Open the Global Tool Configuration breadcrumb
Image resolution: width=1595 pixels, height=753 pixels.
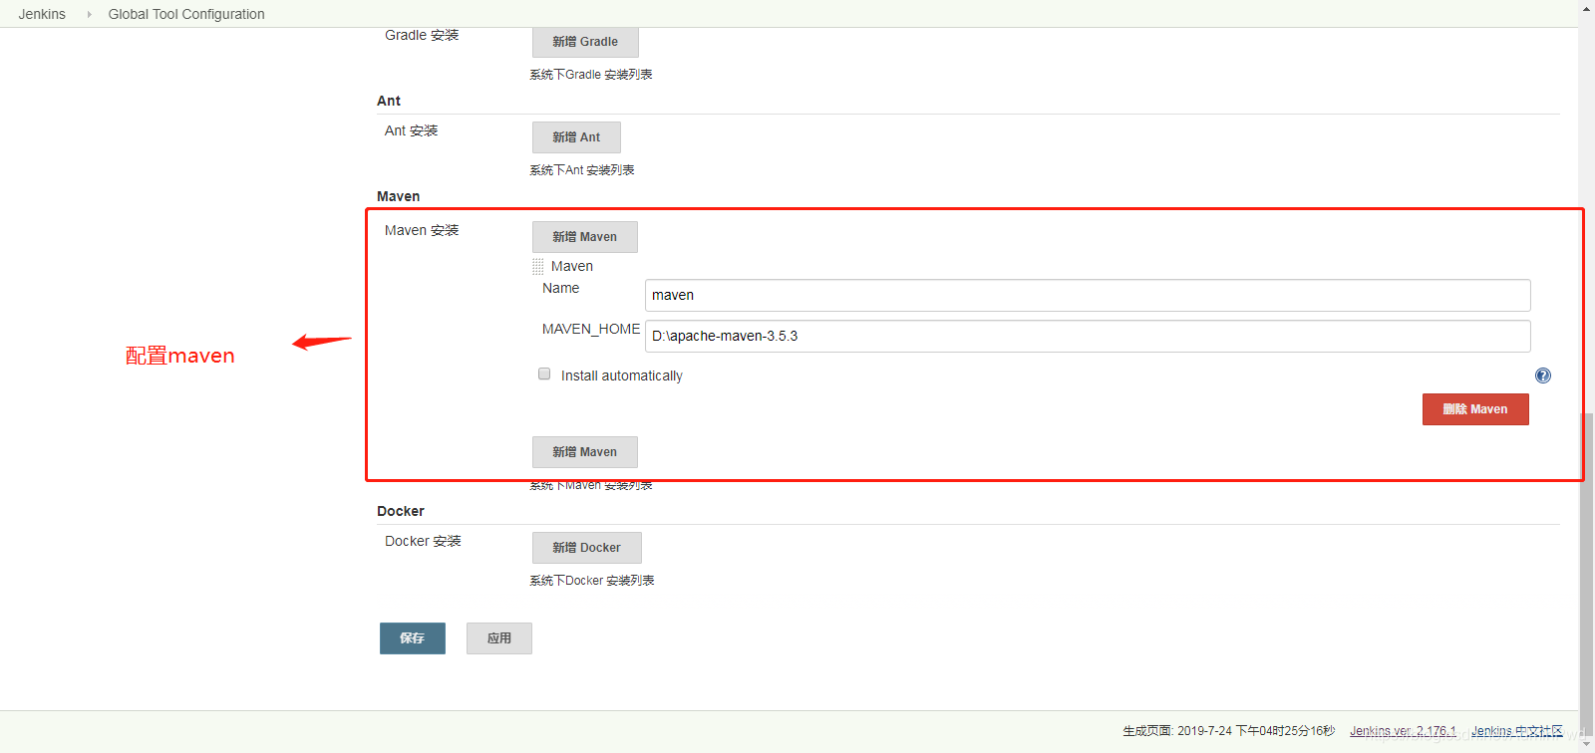pyautogui.click(x=186, y=14)
